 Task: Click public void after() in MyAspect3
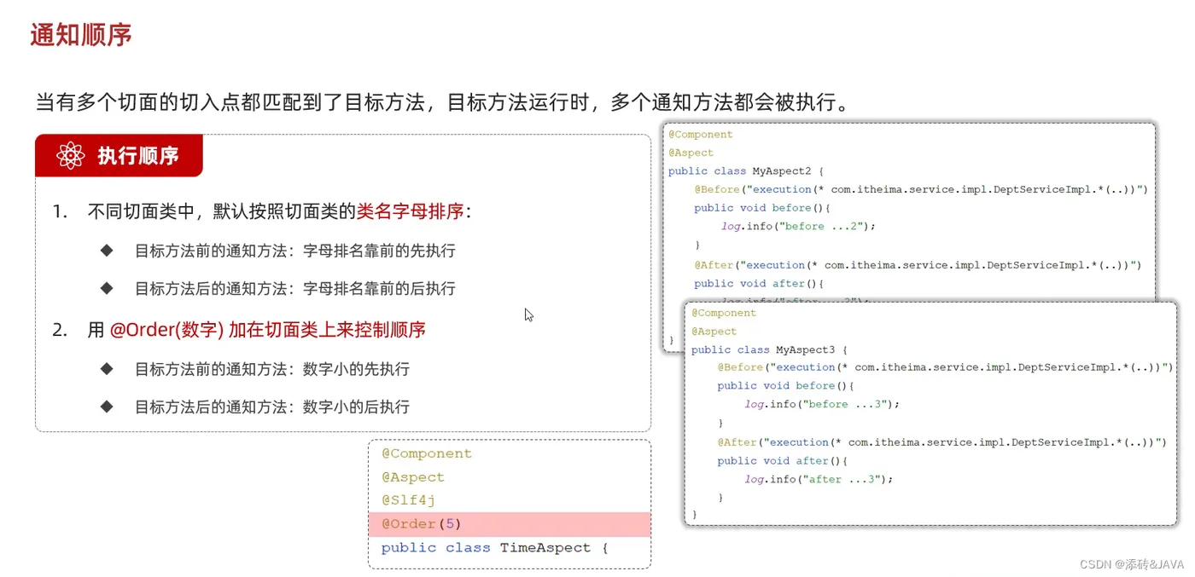pyautogui.click(x=782, y=461)
